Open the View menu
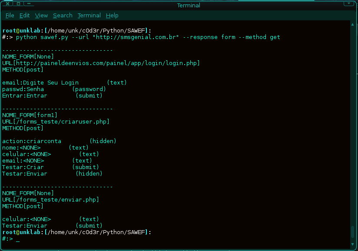Screen dimensions: 358x251 point(41,16)
